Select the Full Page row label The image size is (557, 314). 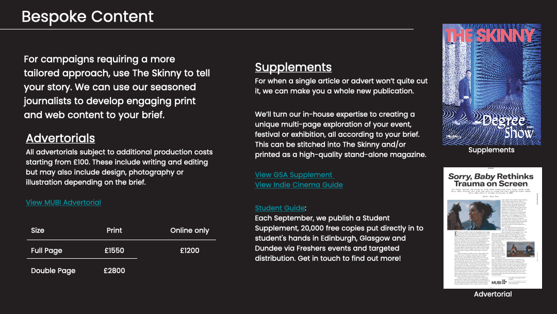[46, 250]
